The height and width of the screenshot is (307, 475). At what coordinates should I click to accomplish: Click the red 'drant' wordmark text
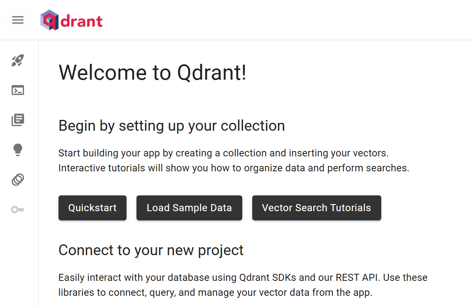81,21
